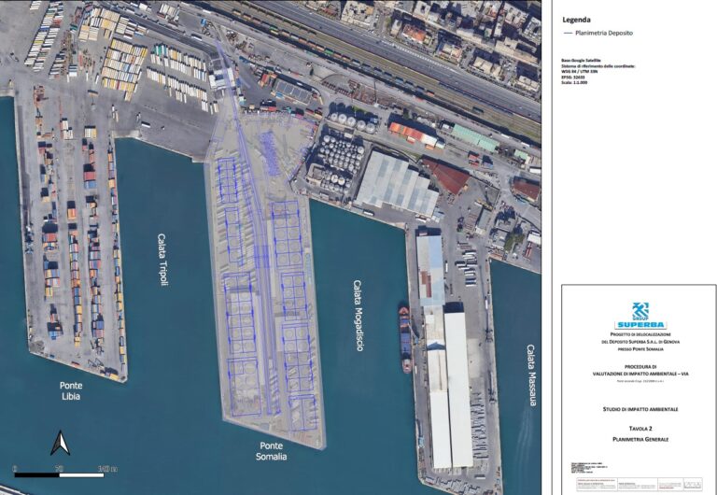Click the stamp logo in title block footer
The height and width of the screenshot is (495, 717).
pyautogui.click(x=692, y=483)
